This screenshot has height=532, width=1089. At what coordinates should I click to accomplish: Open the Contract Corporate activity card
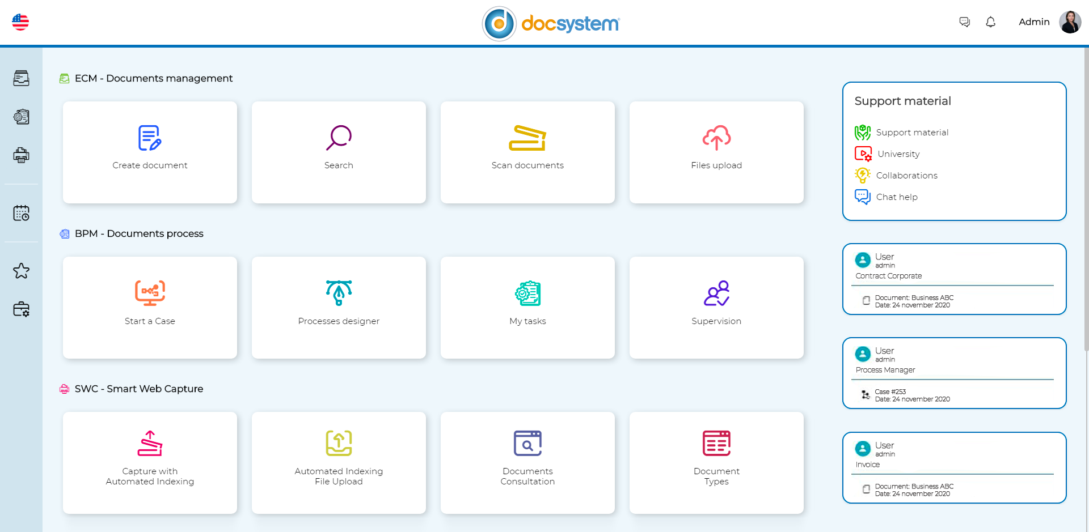[x=954, y=279]
